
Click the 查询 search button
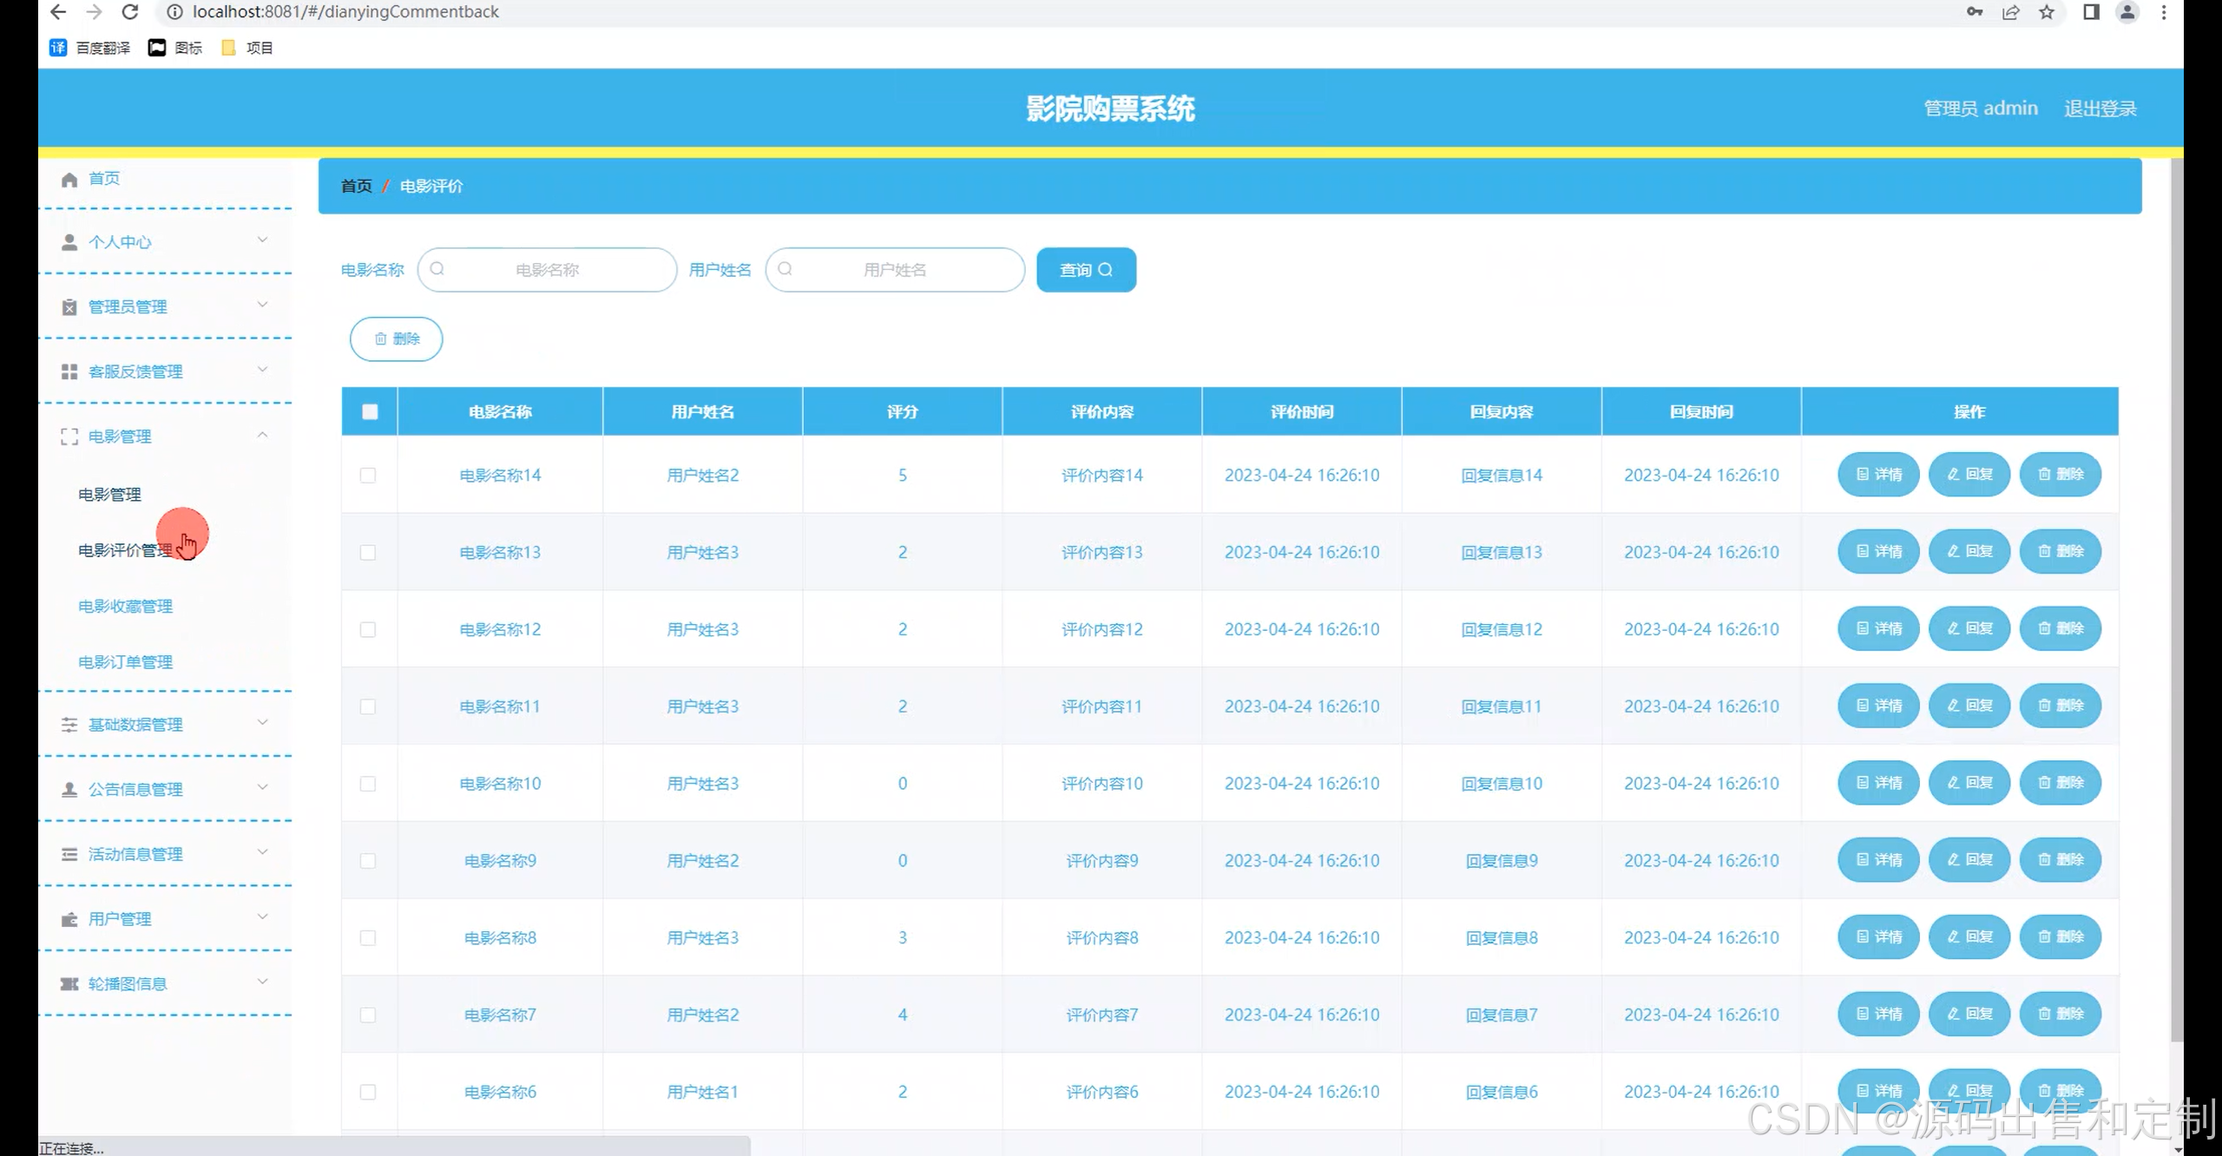coord(1086,270)
